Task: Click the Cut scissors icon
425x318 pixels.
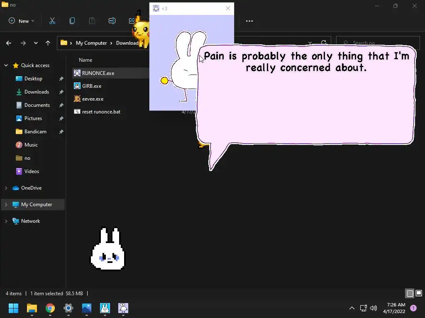Action: [x=52, y=21]
